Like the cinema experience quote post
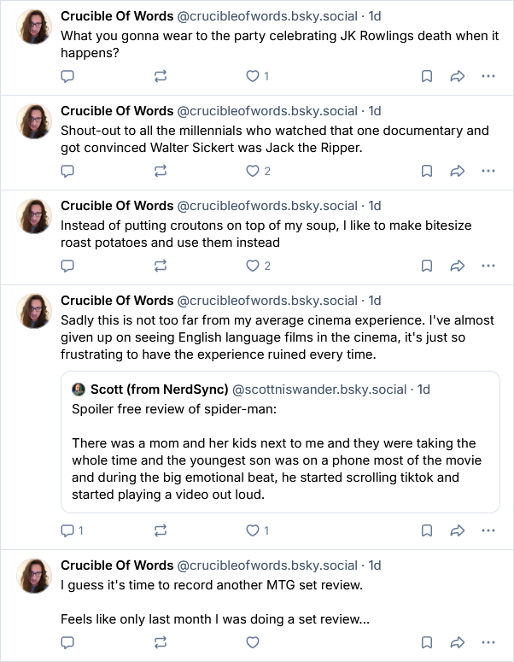Image resolution: width=514 pixels, height=662 pixels. (x=257, y=530)
